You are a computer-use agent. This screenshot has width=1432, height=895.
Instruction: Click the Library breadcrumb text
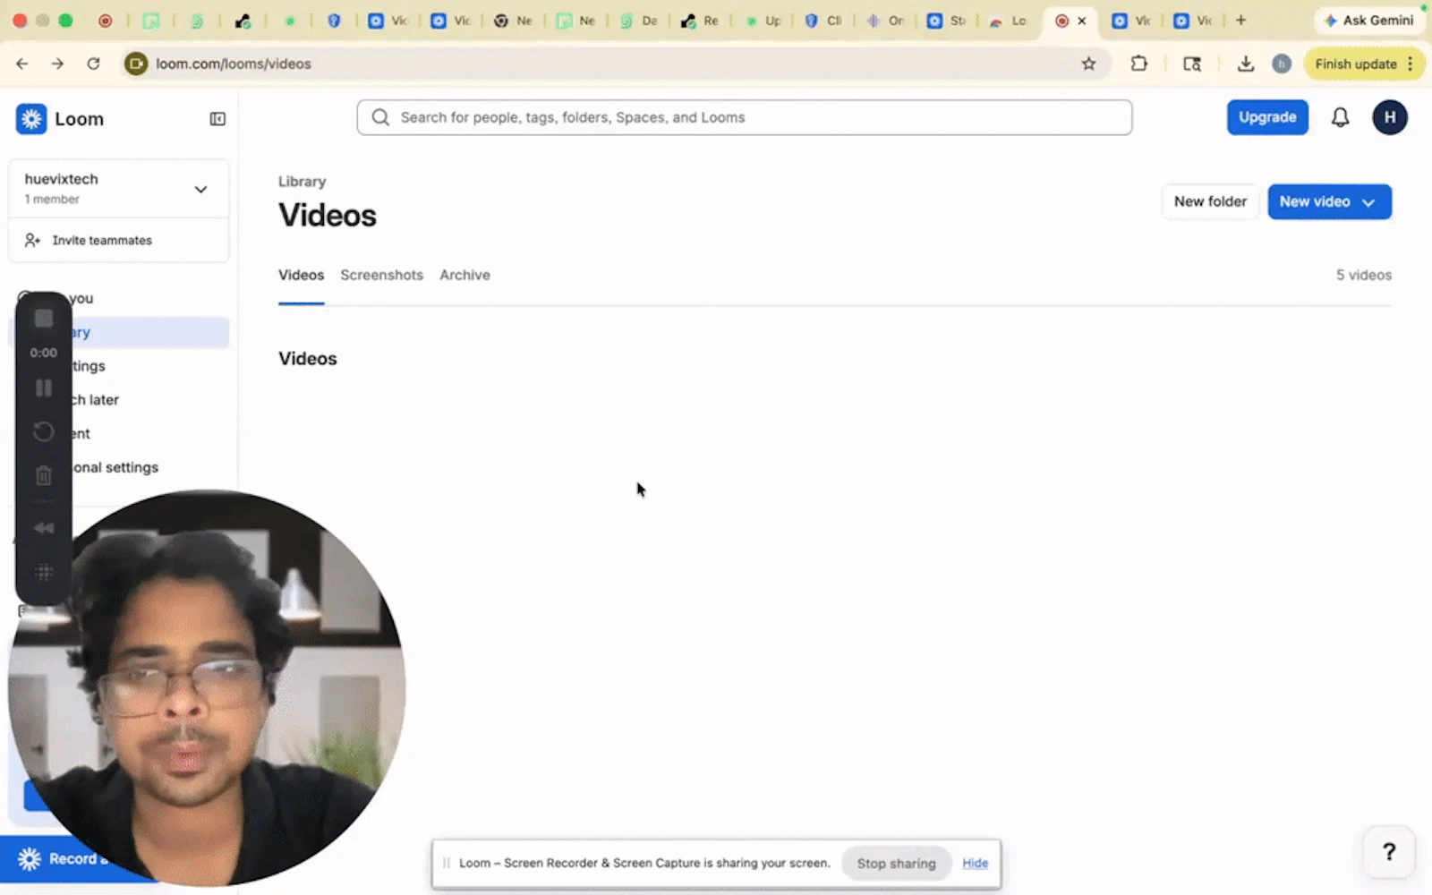click(x=302, y=182)
